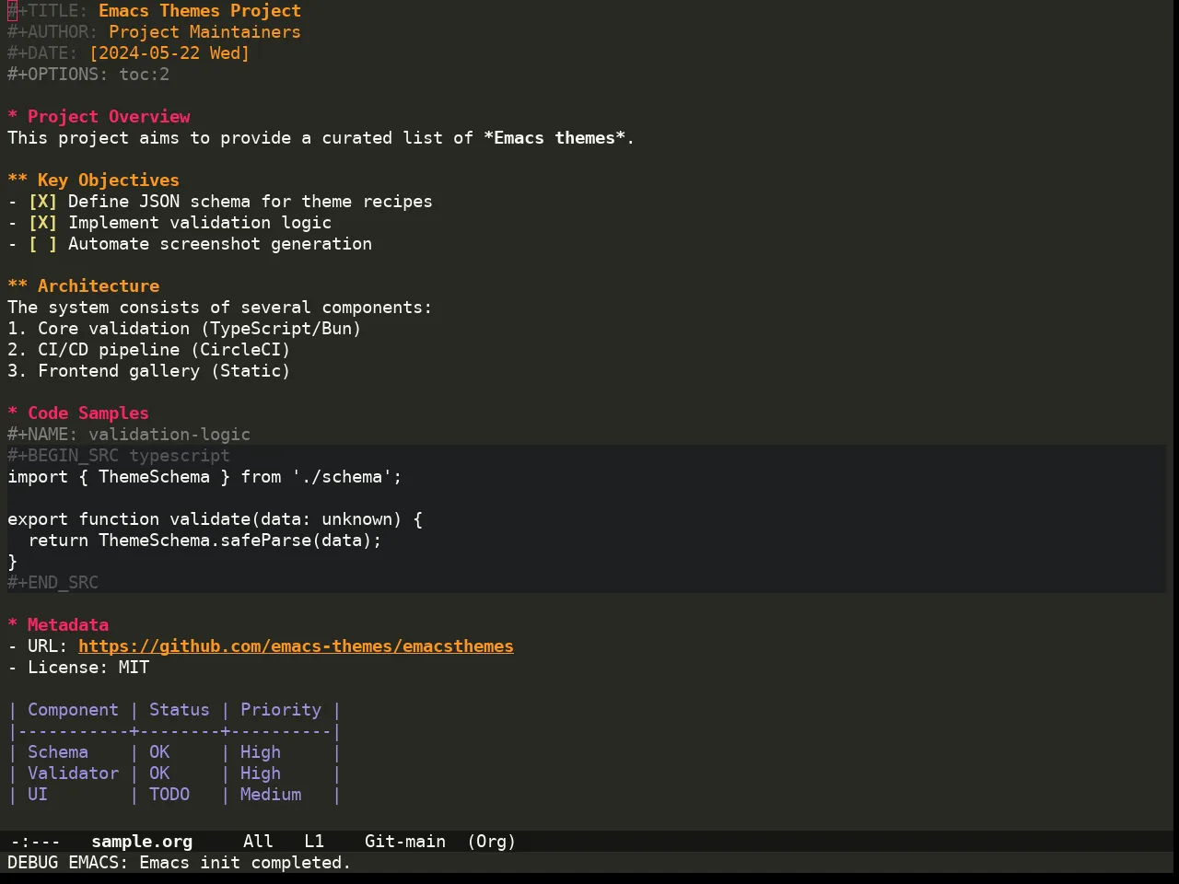Click the 'Component' table header cell
This screenshot has width=1179, height=884.
point(73,710)
